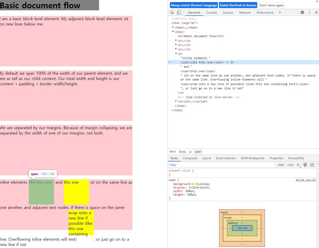Open the DOM Breakpoints pane tab

point(253,158)
